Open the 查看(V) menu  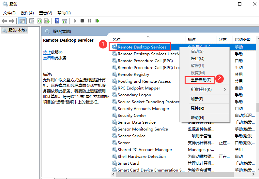pos(45,13)
